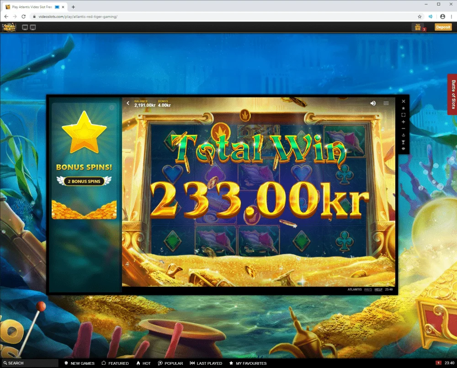
Task: Select the multi-screen layout icon
Action: click(x=33, y=27)
